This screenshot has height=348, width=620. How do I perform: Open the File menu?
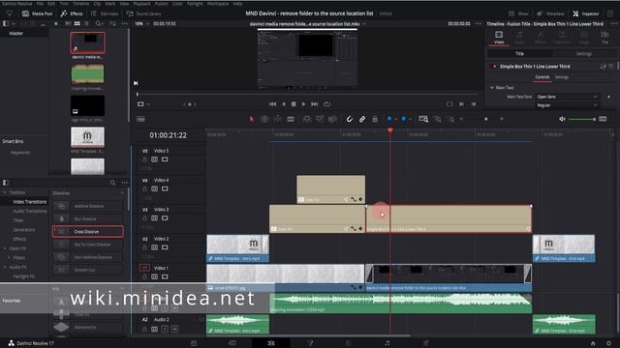point(40,4)
